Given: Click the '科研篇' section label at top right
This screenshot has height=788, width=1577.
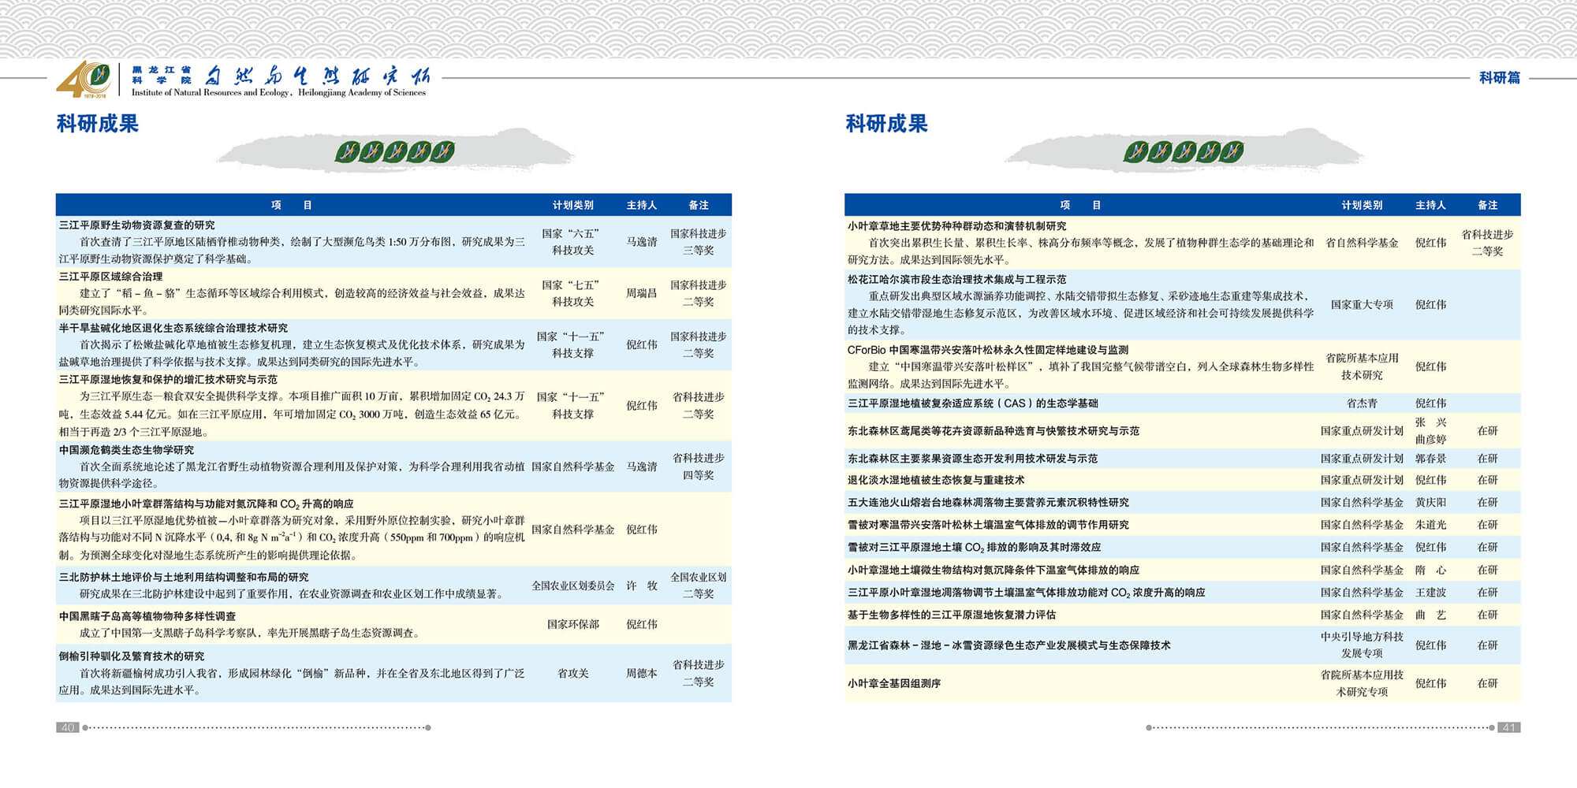Looking at the screenshot, I should click(x=1499, y=77).
